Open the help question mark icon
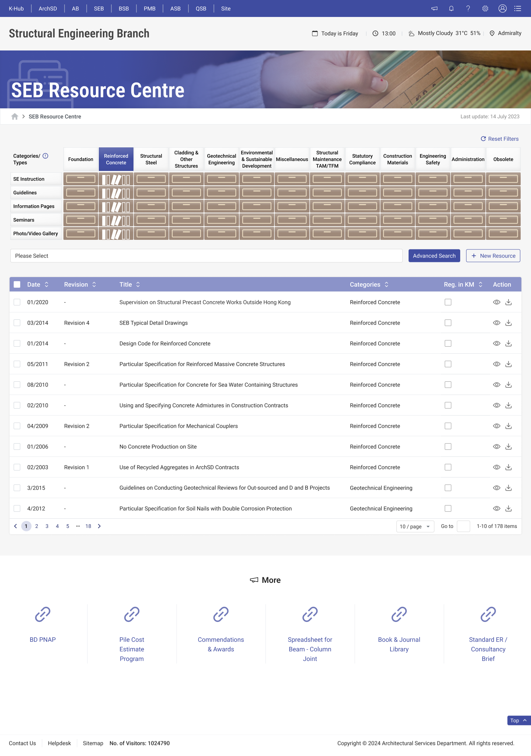Screen dimensions: 531x756 (x=468, y=8)
